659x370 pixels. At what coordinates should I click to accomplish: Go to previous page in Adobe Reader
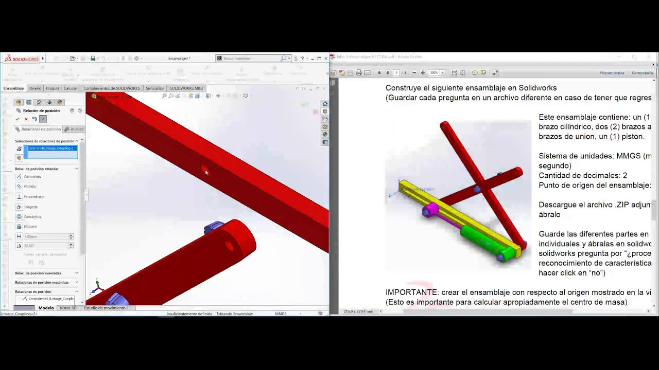click(380, 73)
